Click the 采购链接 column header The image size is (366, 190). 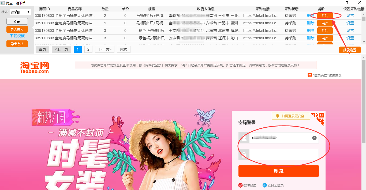click(263, 9)
